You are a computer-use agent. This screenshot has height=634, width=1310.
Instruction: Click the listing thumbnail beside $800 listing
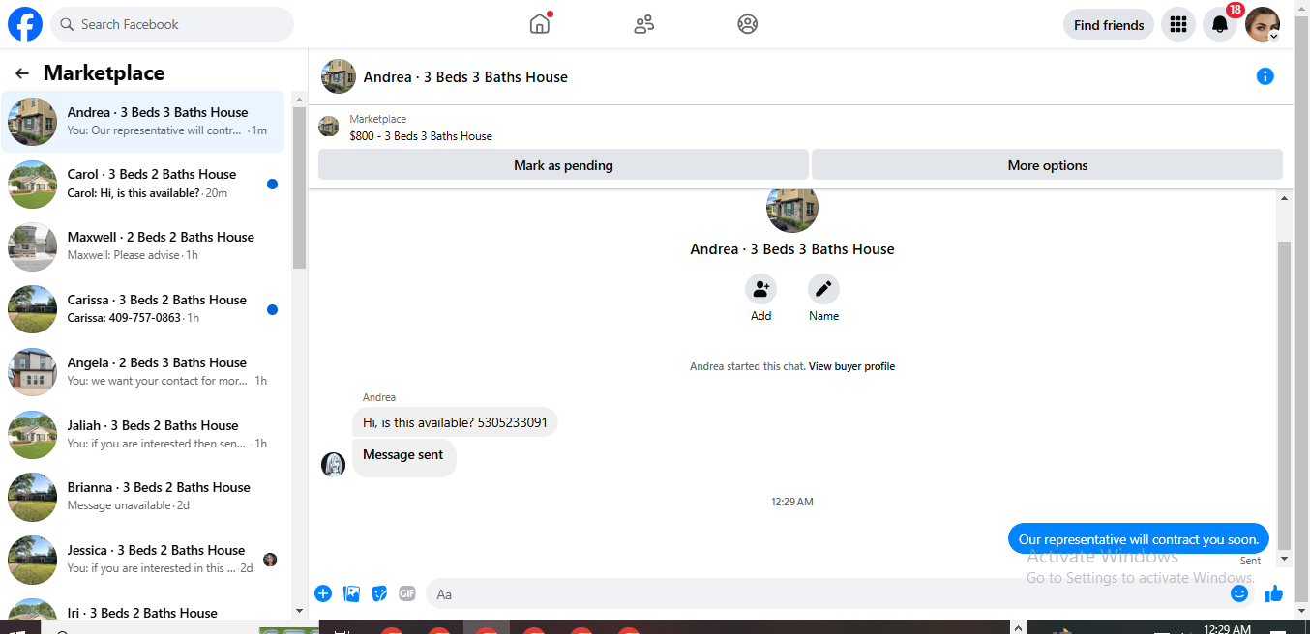329,127
